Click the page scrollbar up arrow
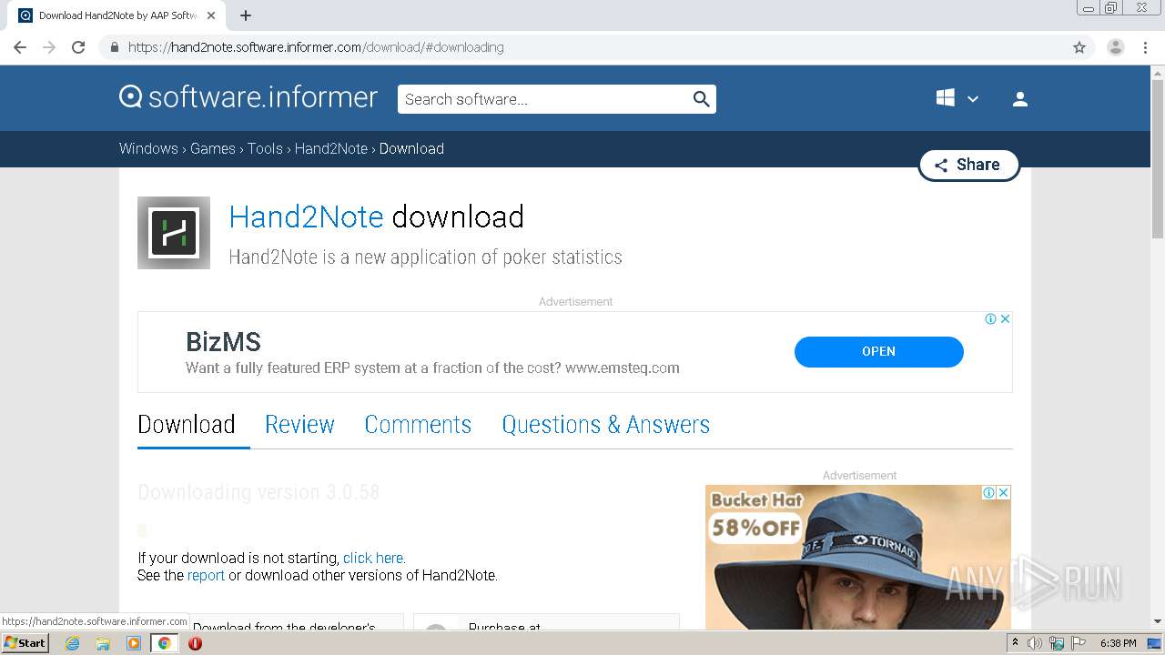Viewport: 1165px width, 655px height. click(1158, 72)
